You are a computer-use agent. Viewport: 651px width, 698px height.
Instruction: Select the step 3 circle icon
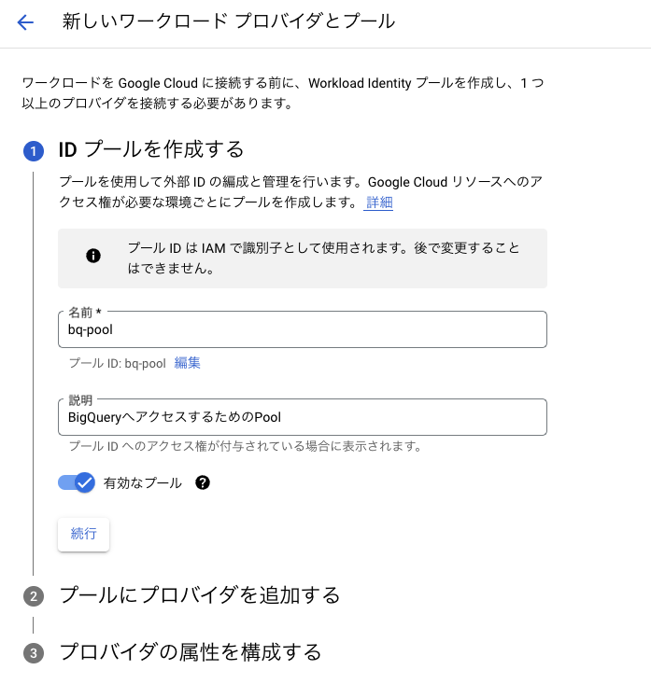point(34,653)
